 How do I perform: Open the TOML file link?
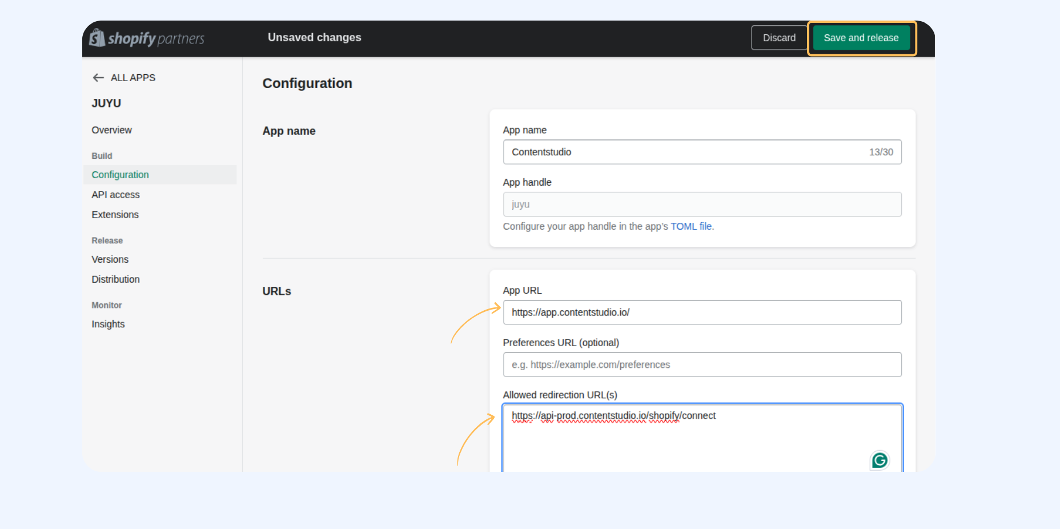coord(691,226)
